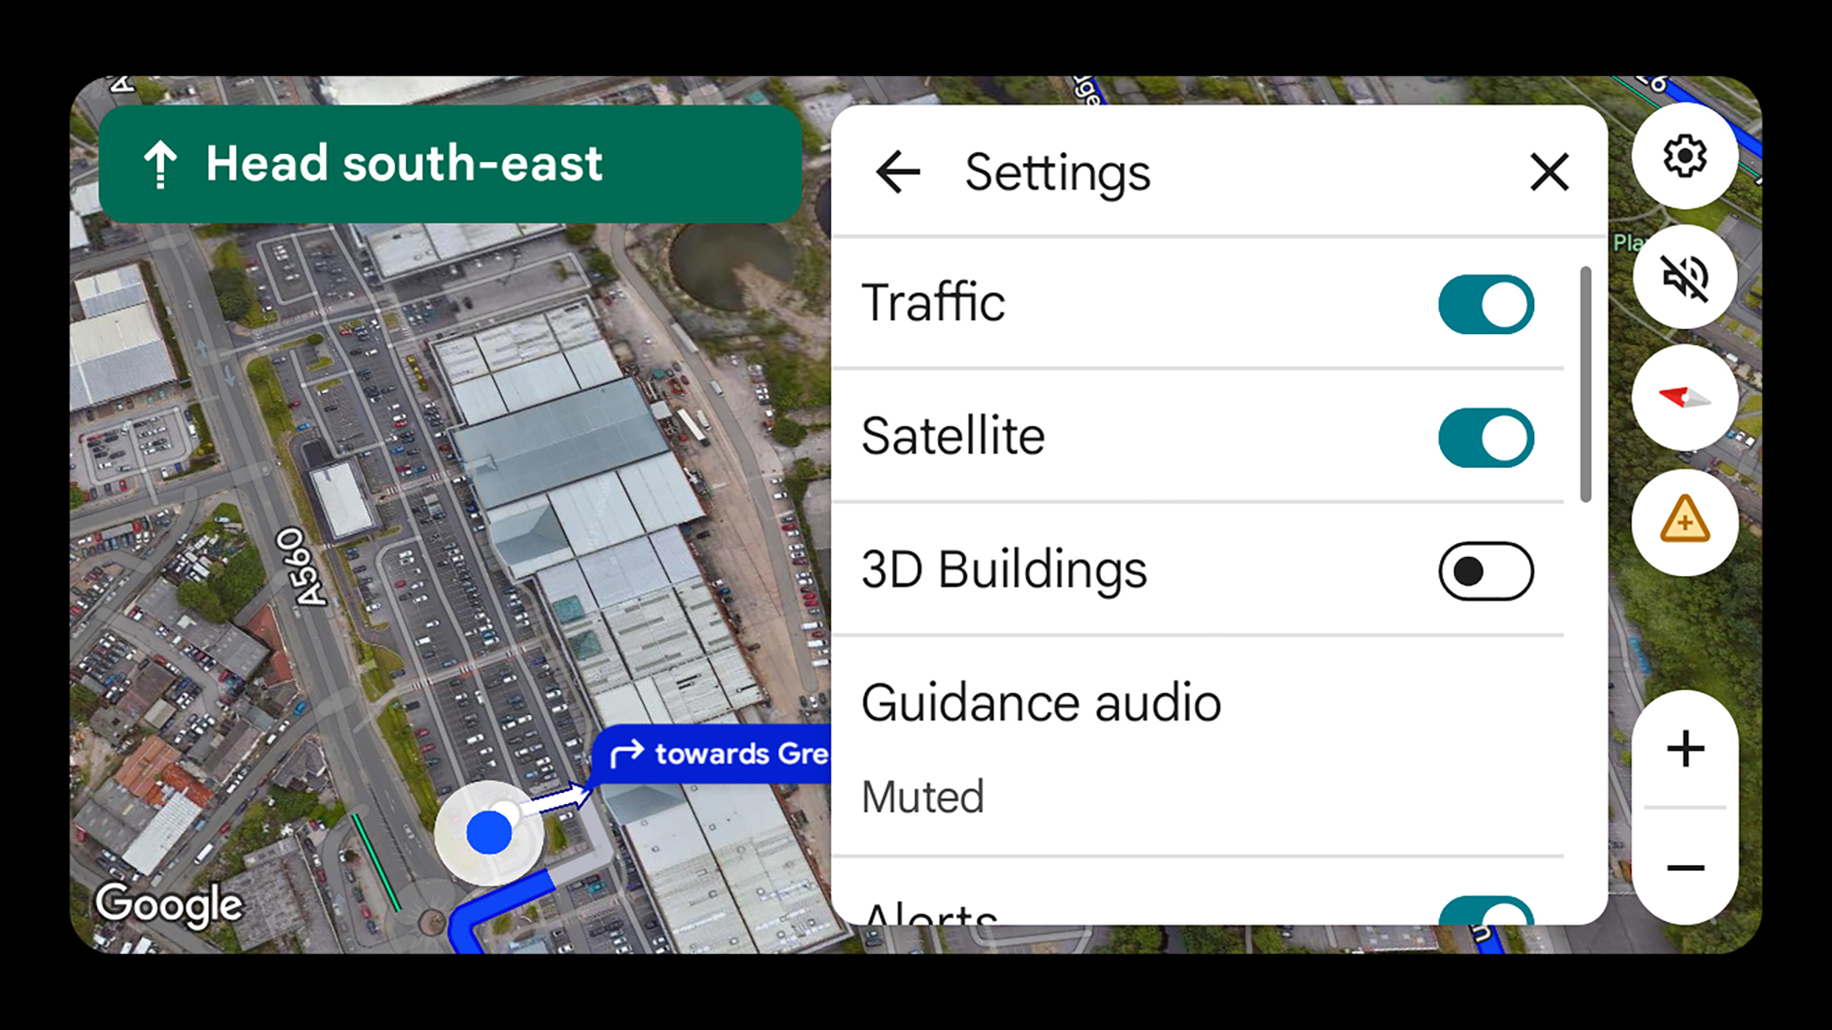Tap the Google logo on the map
The image size is (1832, 1030).
tap(169, 904)
